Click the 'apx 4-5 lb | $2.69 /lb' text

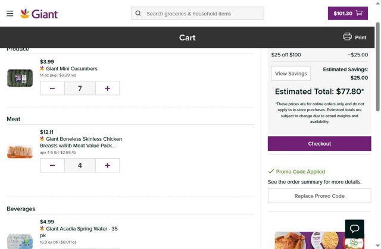(x=58, y=153)
